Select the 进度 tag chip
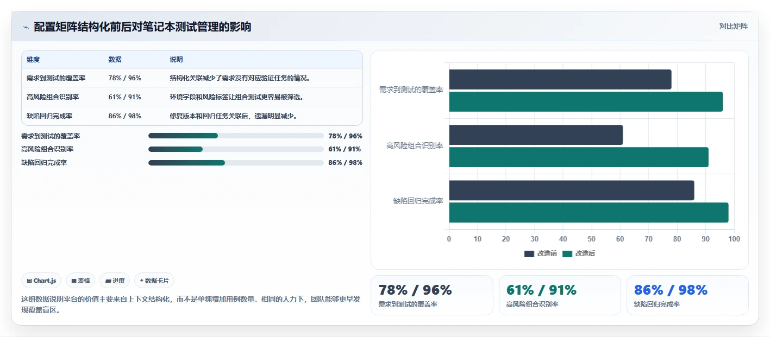 coord(115,281)
